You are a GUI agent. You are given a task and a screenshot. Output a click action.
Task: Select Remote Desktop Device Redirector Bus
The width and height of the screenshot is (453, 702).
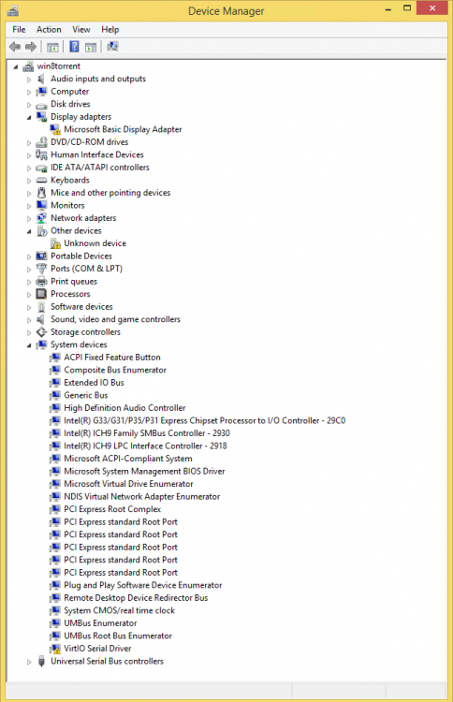click(x=136, y=598)
